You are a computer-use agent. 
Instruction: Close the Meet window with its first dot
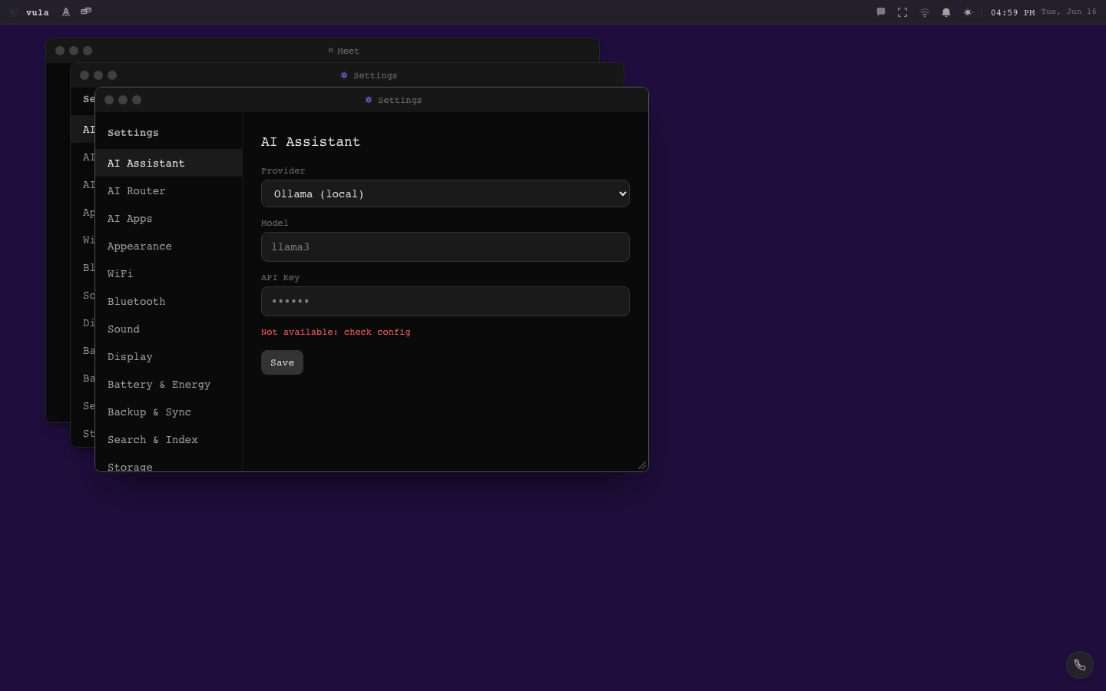[60, 51]
